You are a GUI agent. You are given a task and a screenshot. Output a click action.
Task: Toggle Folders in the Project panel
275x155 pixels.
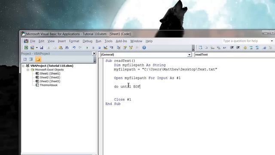[38, 59]
